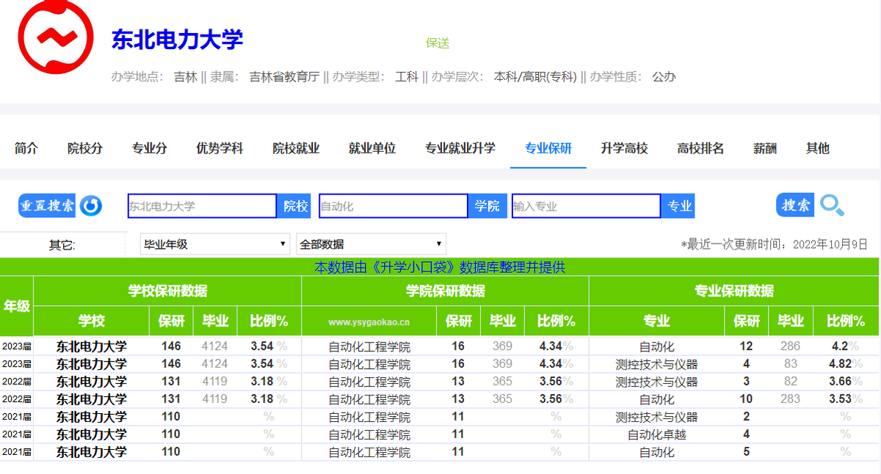Image resolution: width=881 pixels, height=474 pixels.
Task: Switch to the 薪酬 tab
Action: tap(765, 148)
